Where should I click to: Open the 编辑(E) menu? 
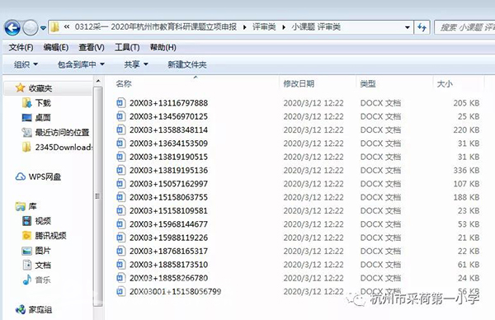[56, 48]
